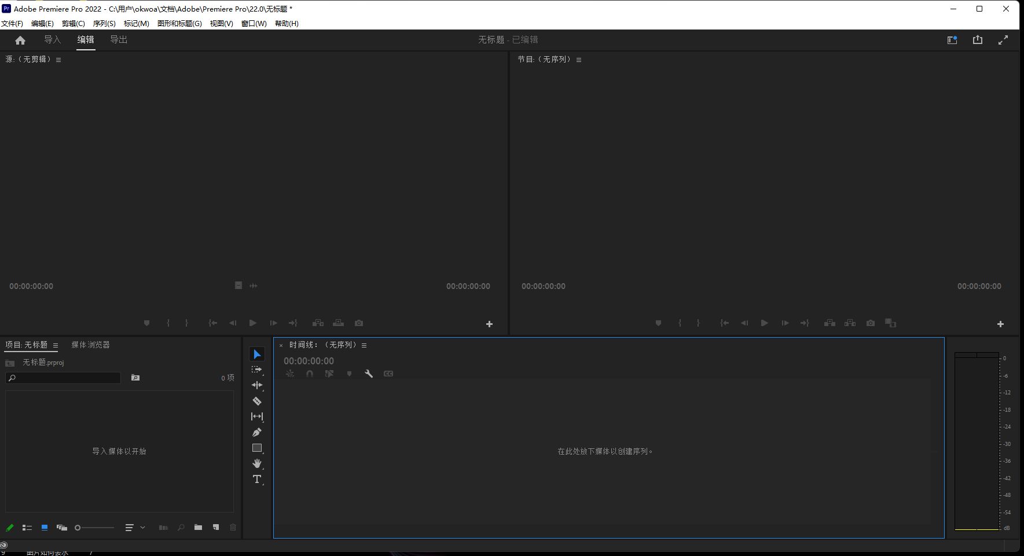The width and height of the screenshot is (1024, 556).
Task: Open the 编辑(E) menu
Action: tap(42, 24)
